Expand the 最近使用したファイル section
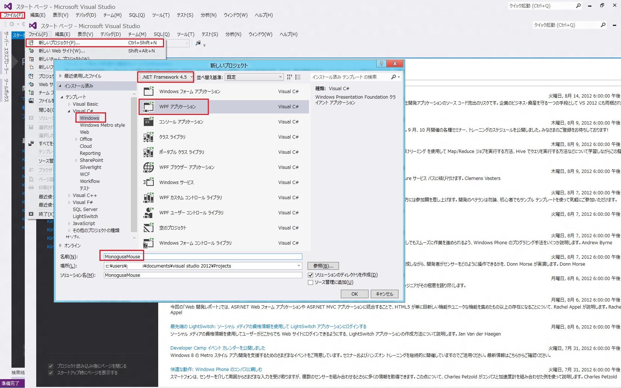Image resolution: width=621 pixels, height=388 pixels. 61,76
